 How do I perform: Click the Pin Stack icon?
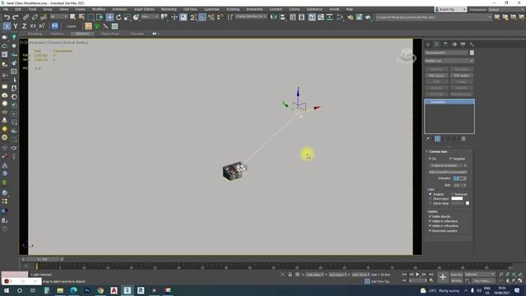pos(428,139)
